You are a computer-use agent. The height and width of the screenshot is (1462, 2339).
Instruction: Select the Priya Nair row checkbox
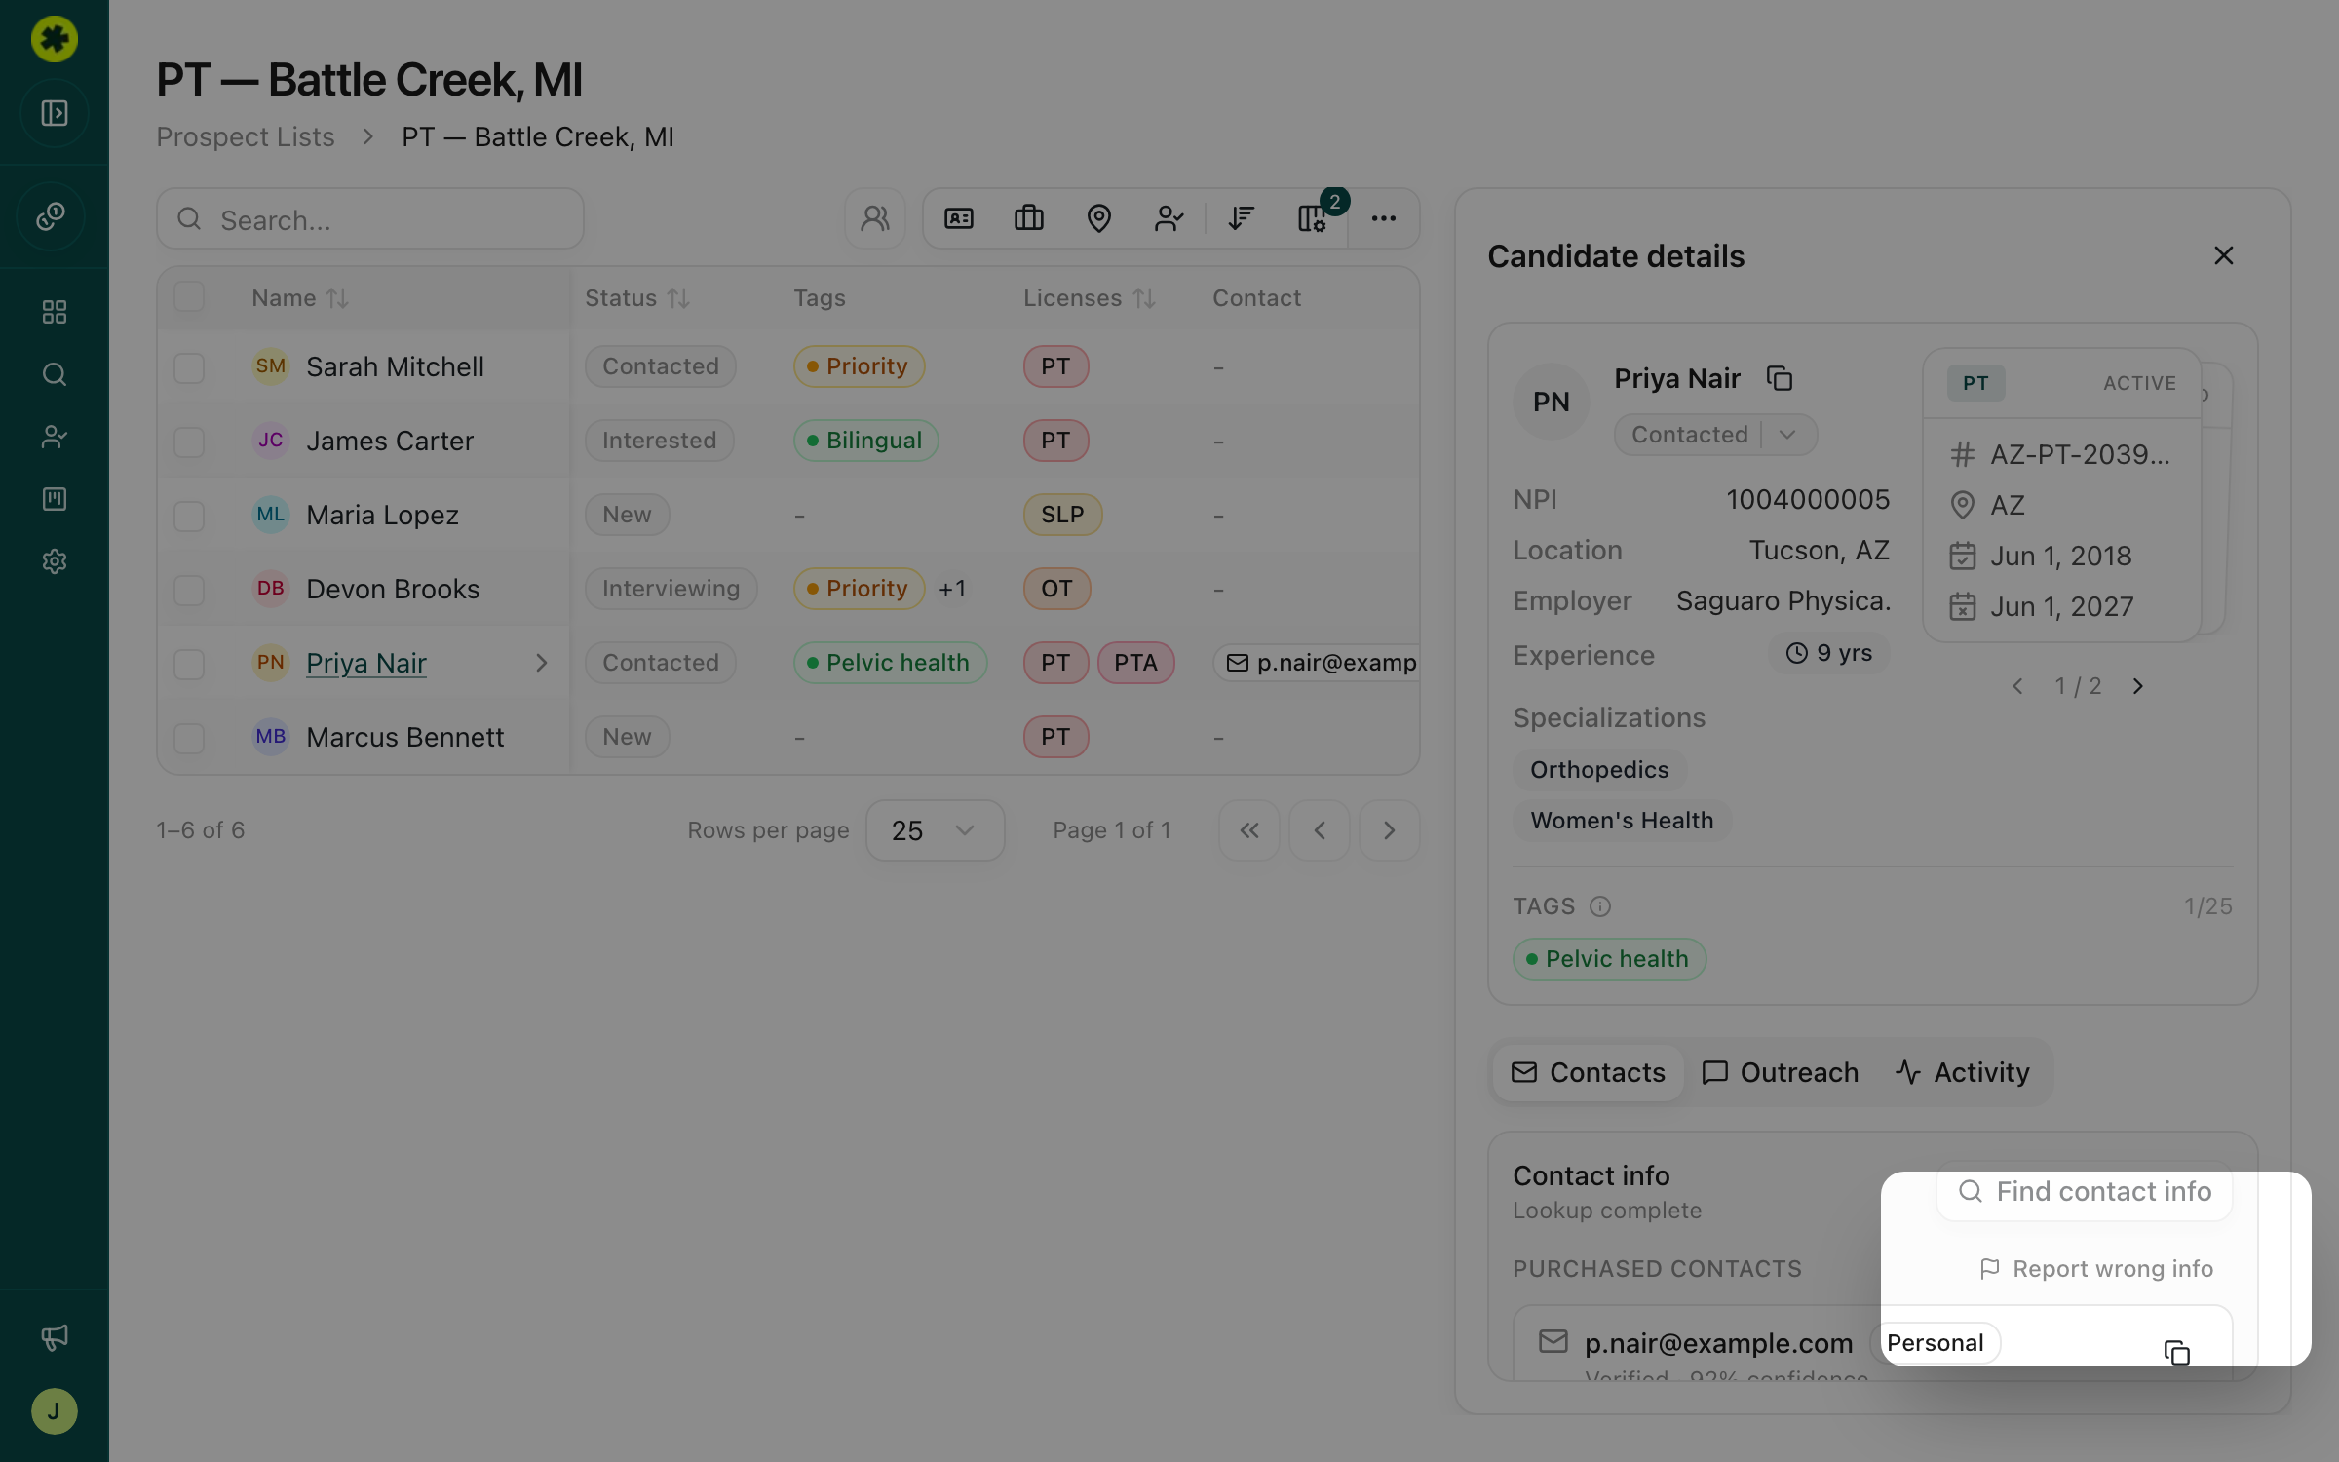coord(189,664)
